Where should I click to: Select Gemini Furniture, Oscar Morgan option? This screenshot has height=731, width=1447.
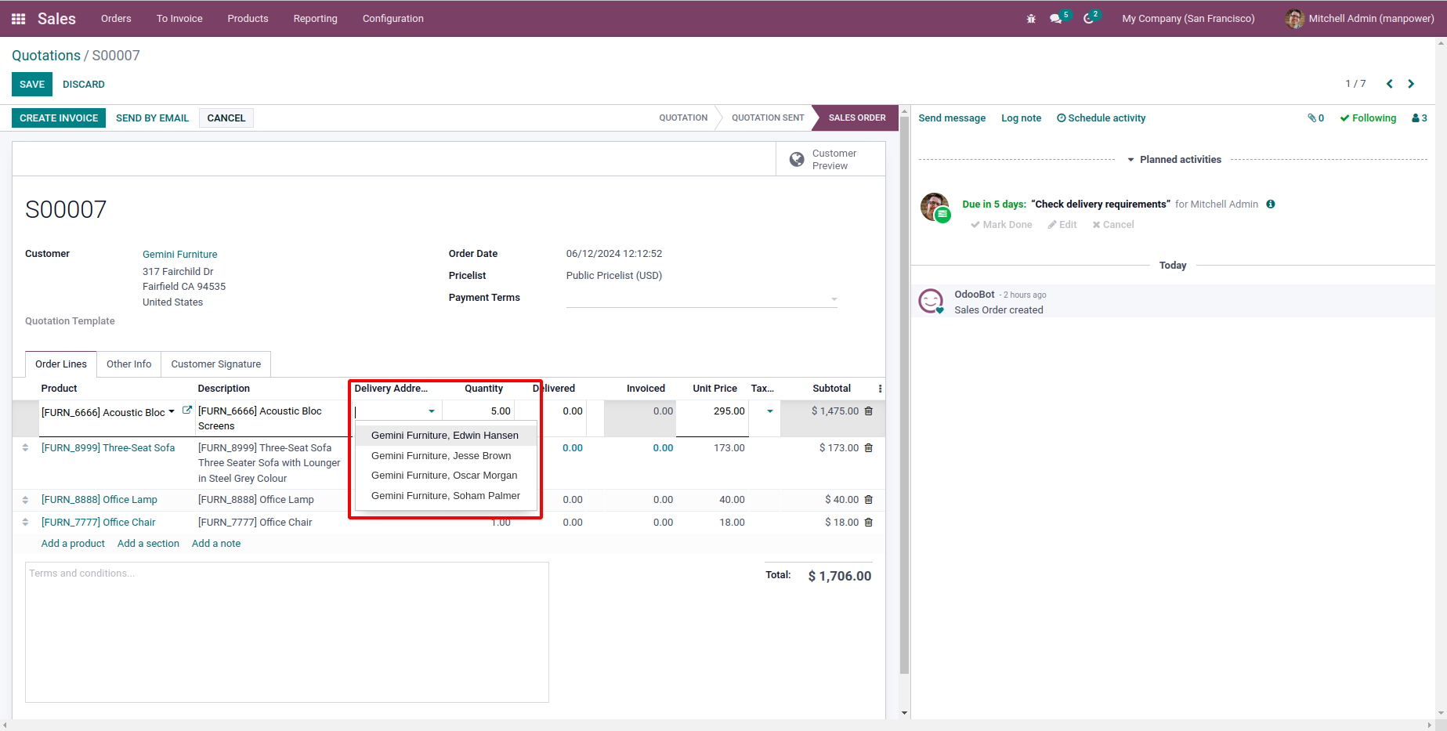point(446,476)
